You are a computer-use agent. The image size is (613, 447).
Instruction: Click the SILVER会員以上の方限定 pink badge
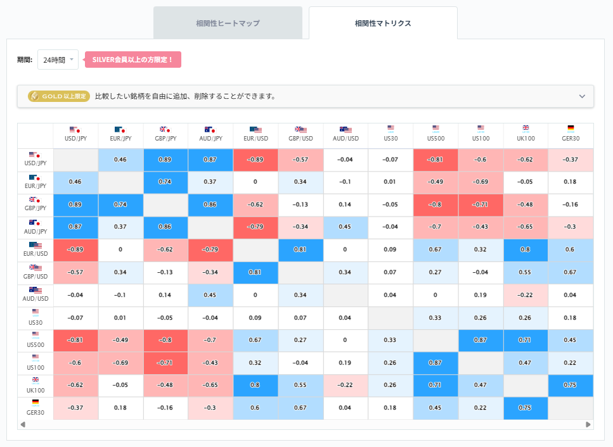[x=132, y=60]
